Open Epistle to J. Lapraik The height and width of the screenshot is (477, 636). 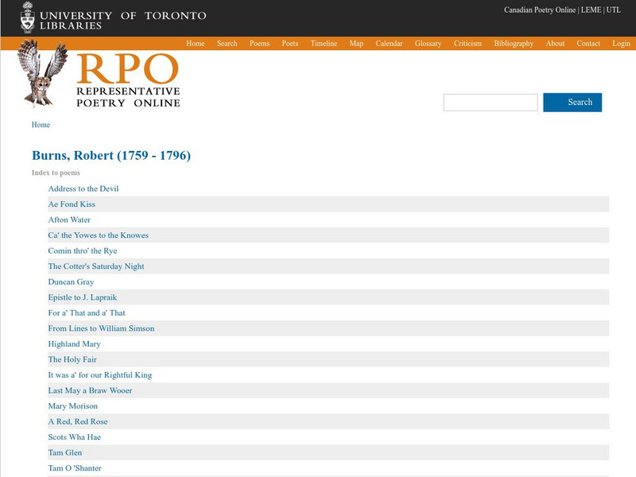(x=83, y=297)
